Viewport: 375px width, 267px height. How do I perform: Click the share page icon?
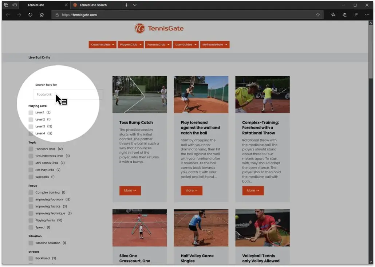[356, 15]
